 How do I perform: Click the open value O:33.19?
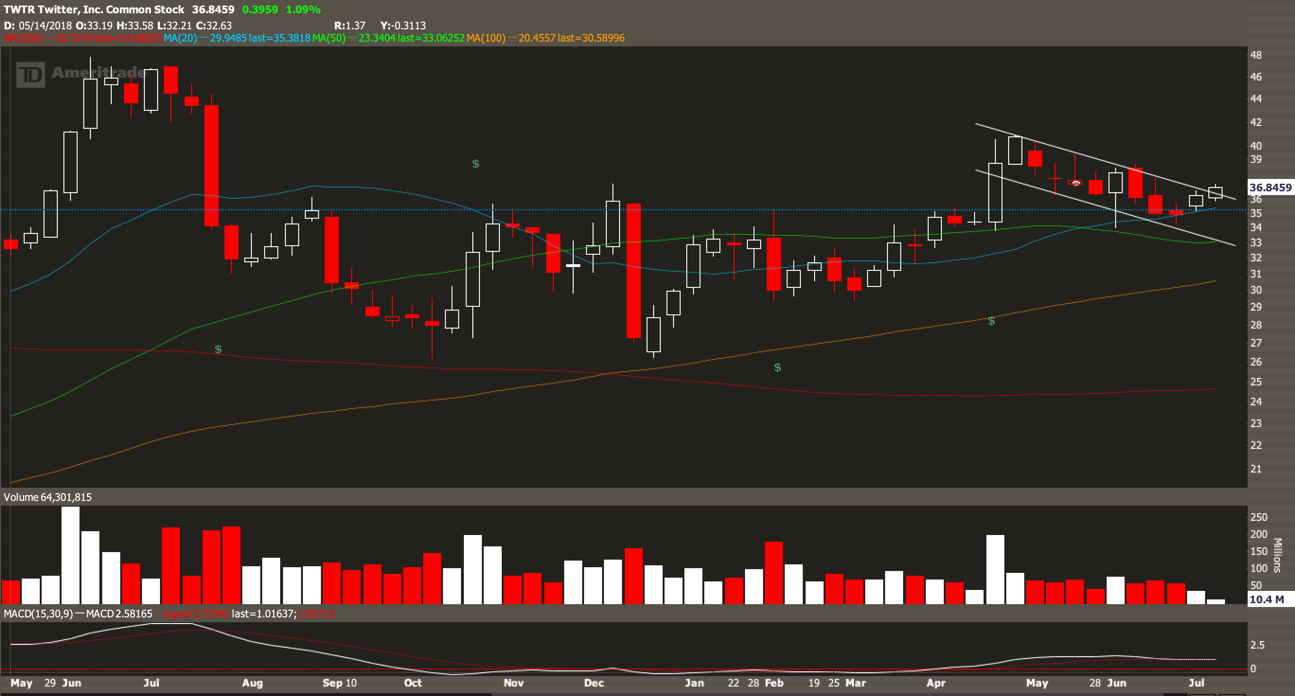tap(94, 25)
